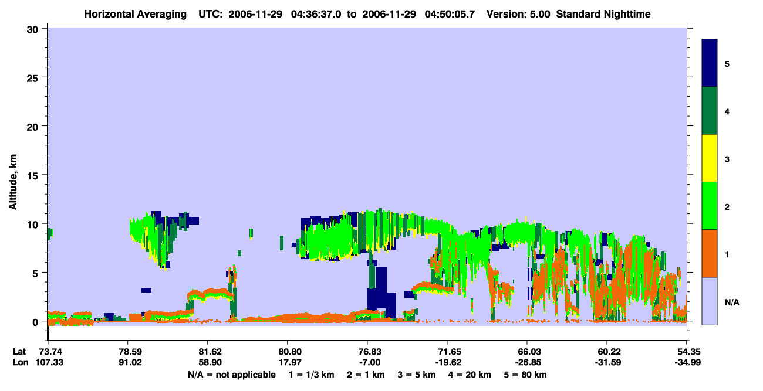Click the dark green colorbar segment 4
763x391 pixels.
click(710, 111)
